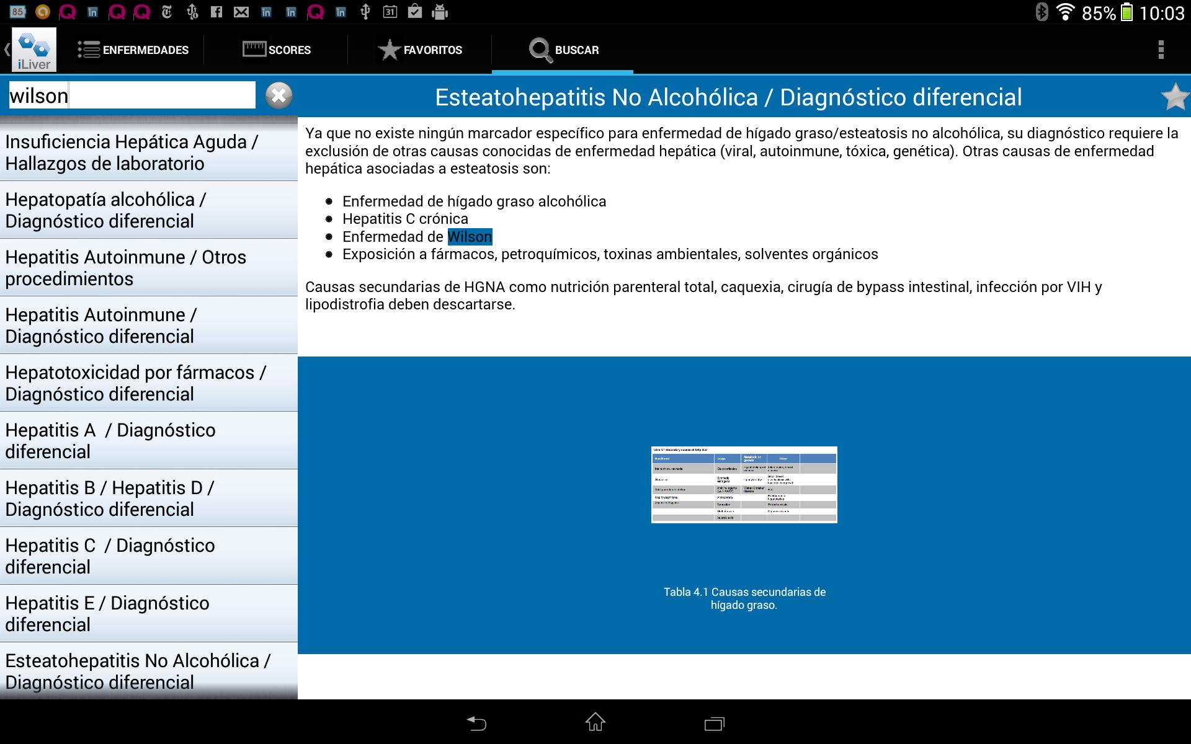Tap the Android back navigation button
The height and width of the screenshot is (744, 1191).
(x=476, y=722)
